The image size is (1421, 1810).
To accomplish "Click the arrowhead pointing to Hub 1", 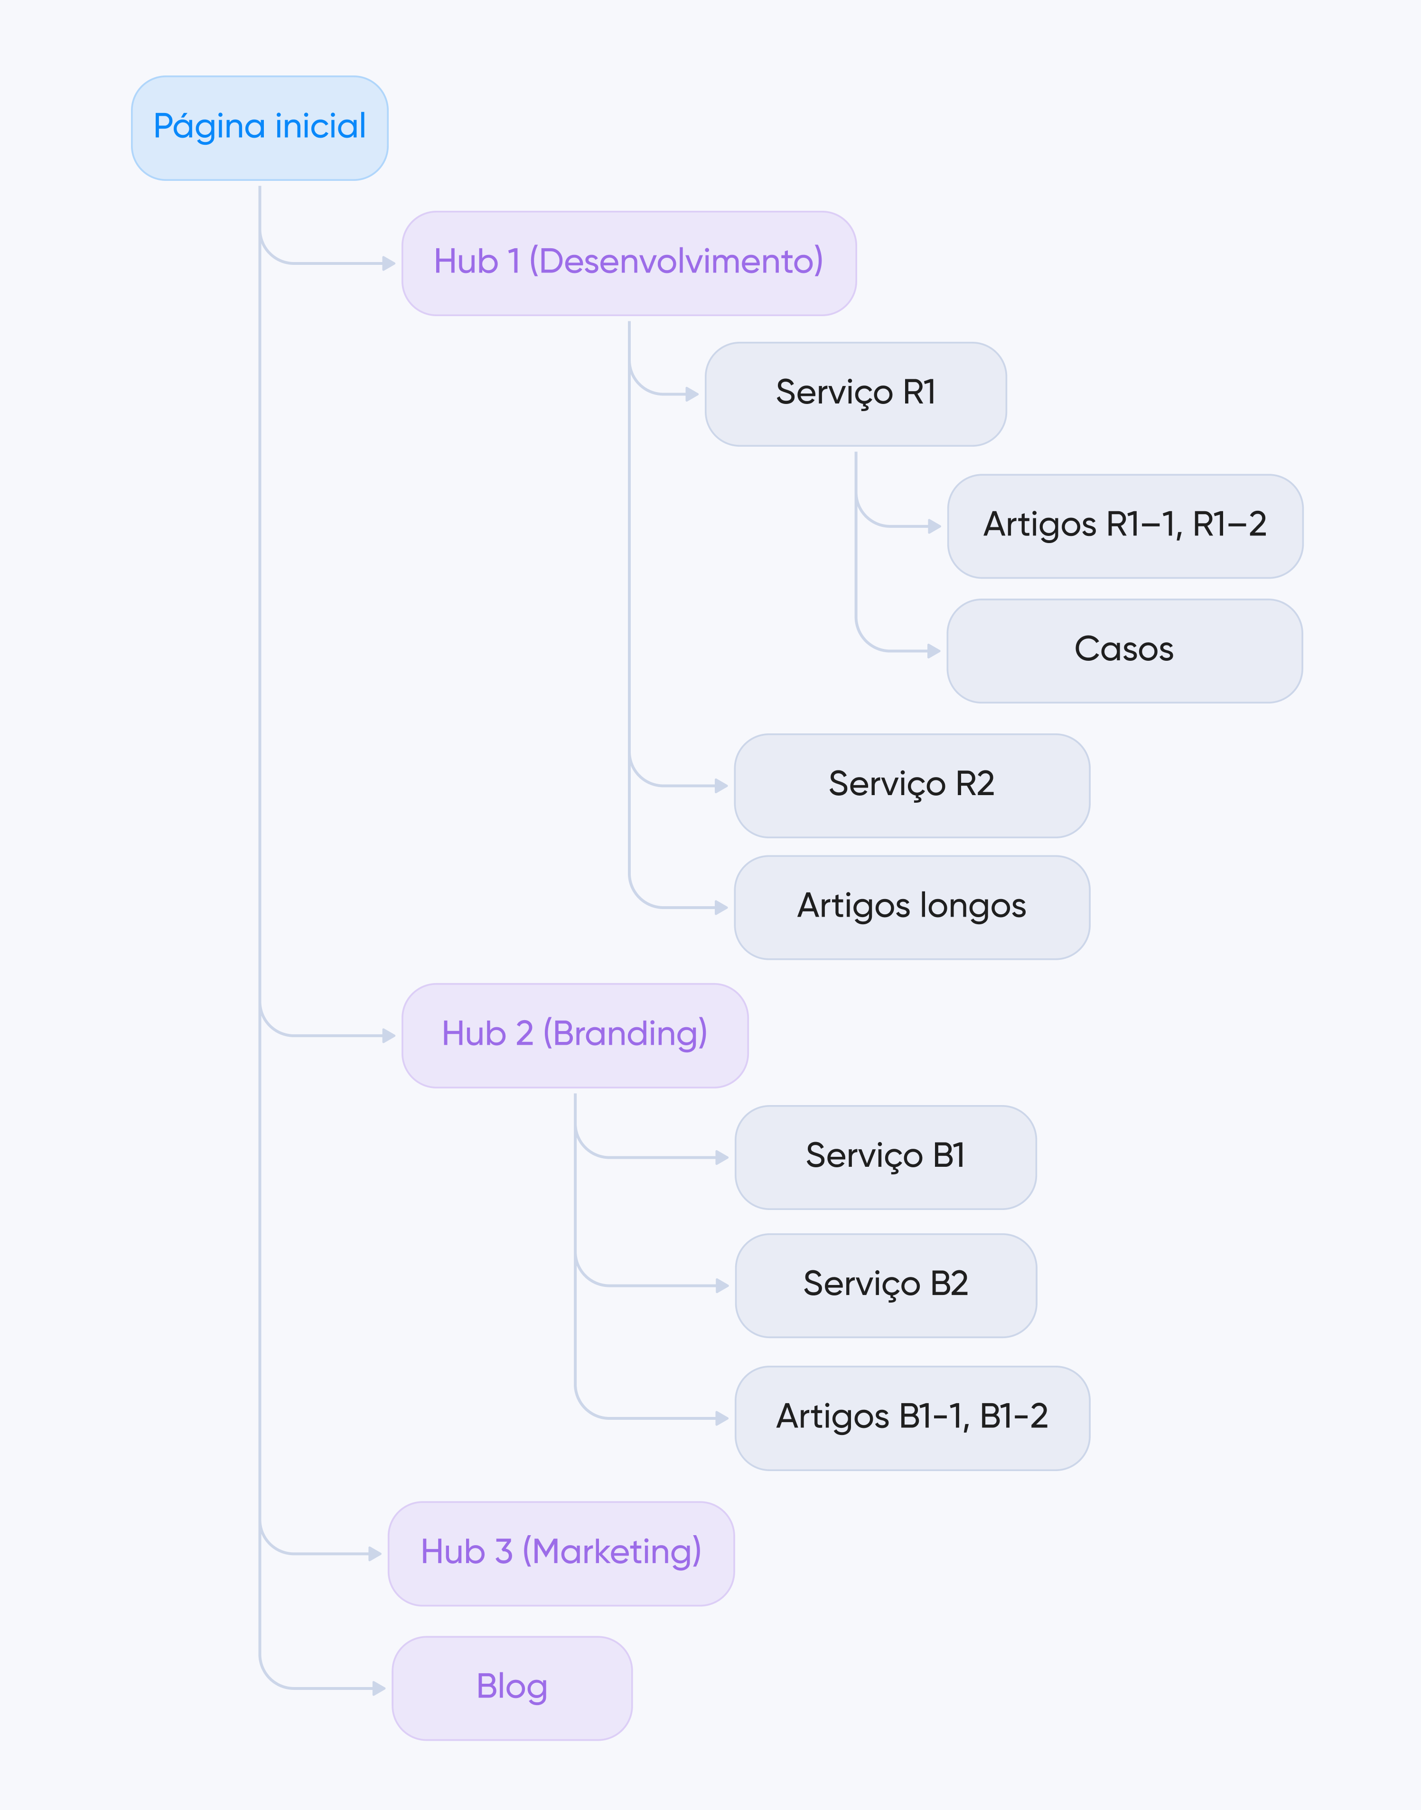I will pyautogui.click(x=389, y=264).
